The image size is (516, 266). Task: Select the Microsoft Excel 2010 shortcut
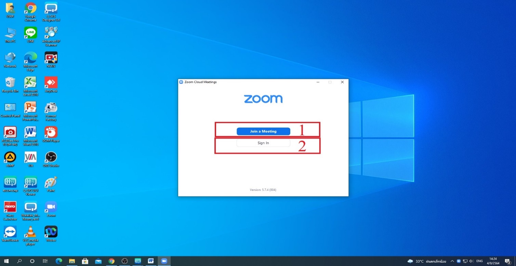[30, 87]
